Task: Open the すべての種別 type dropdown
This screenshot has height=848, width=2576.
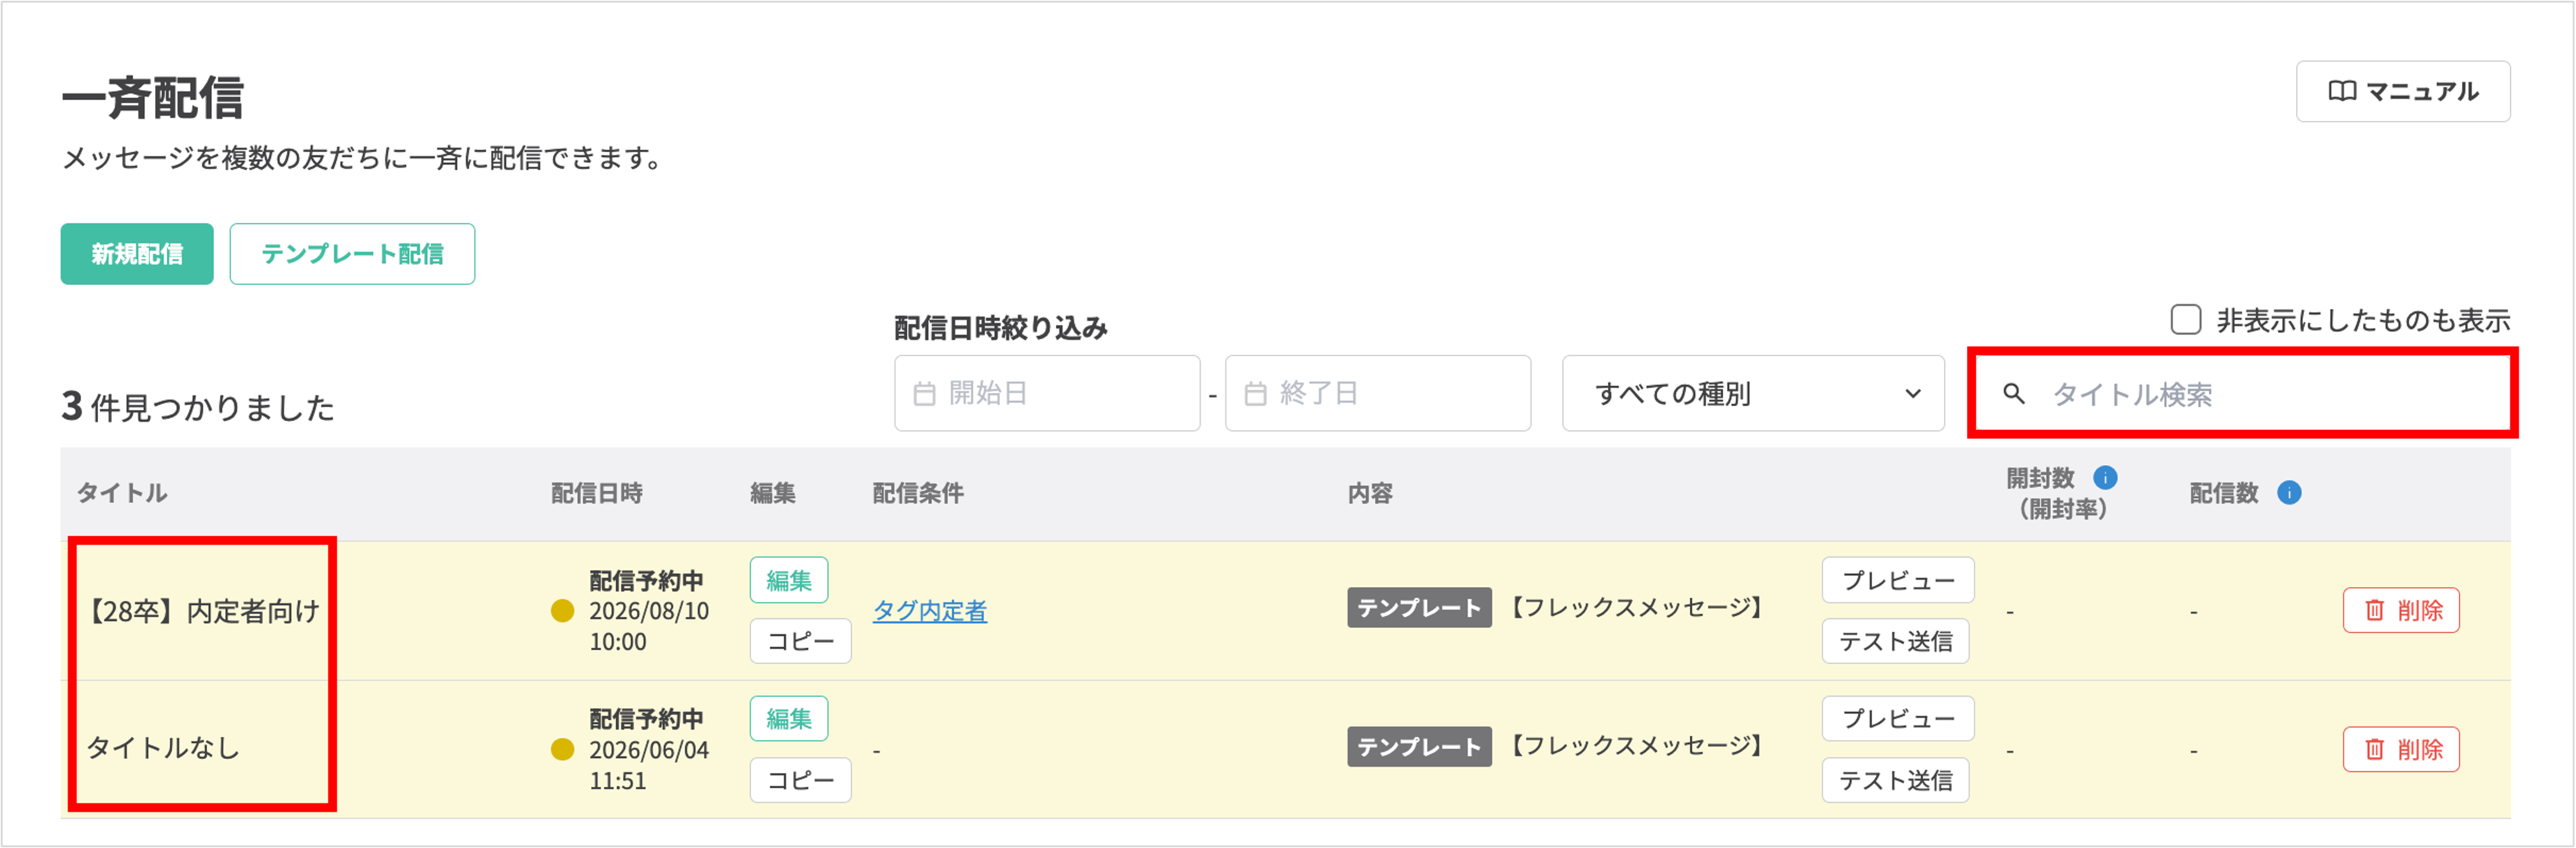Action: [1753, 393]
